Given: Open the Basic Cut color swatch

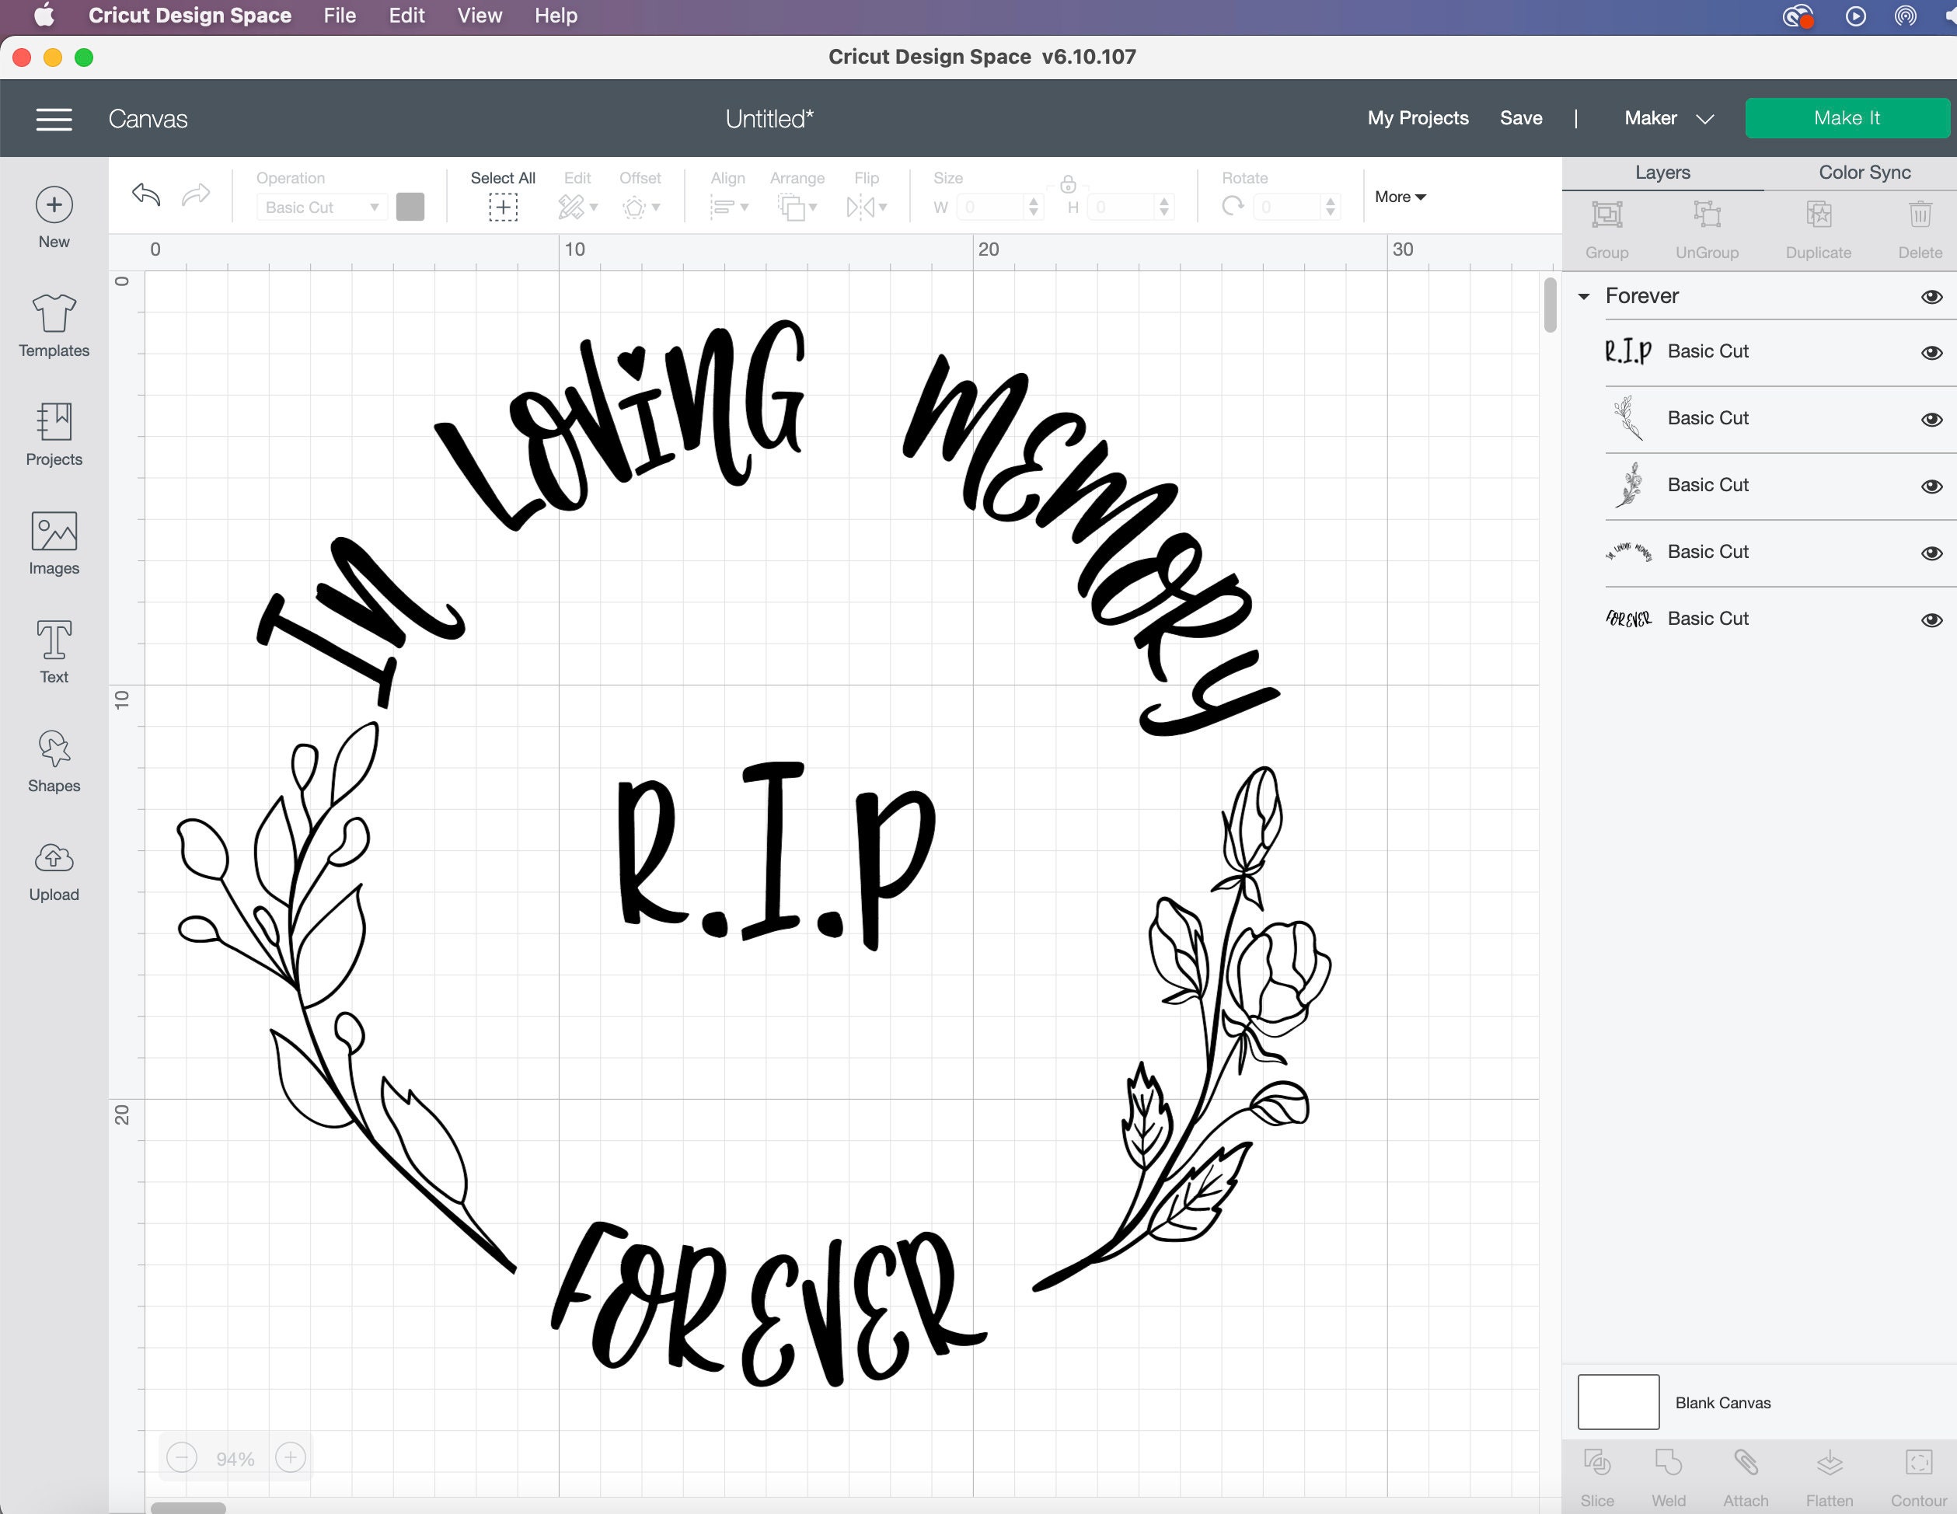Looking at the screenshot, I should (410, 207).
